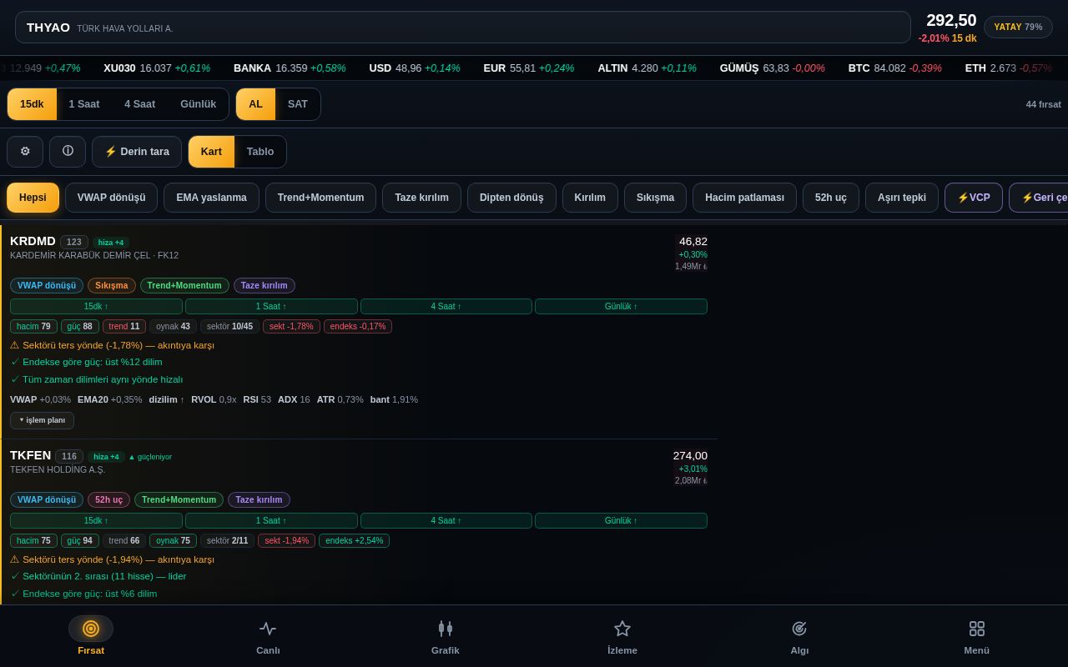Click KRDMD card's VWAP dönüşü tag
The height and width of the screenshot is (667, 1068).
[47, 285]
